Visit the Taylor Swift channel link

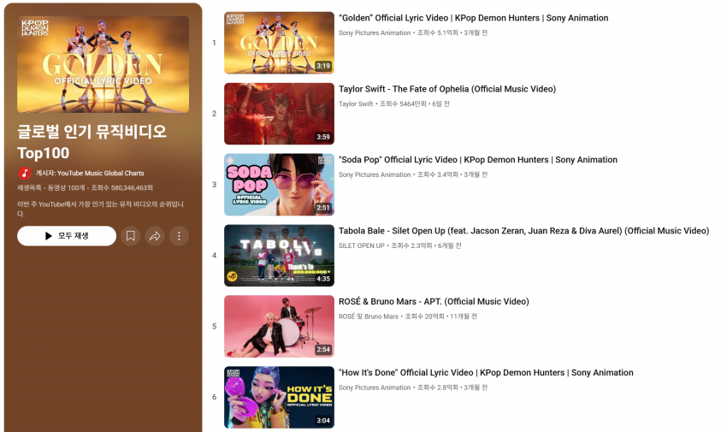(x=356, y=104)
